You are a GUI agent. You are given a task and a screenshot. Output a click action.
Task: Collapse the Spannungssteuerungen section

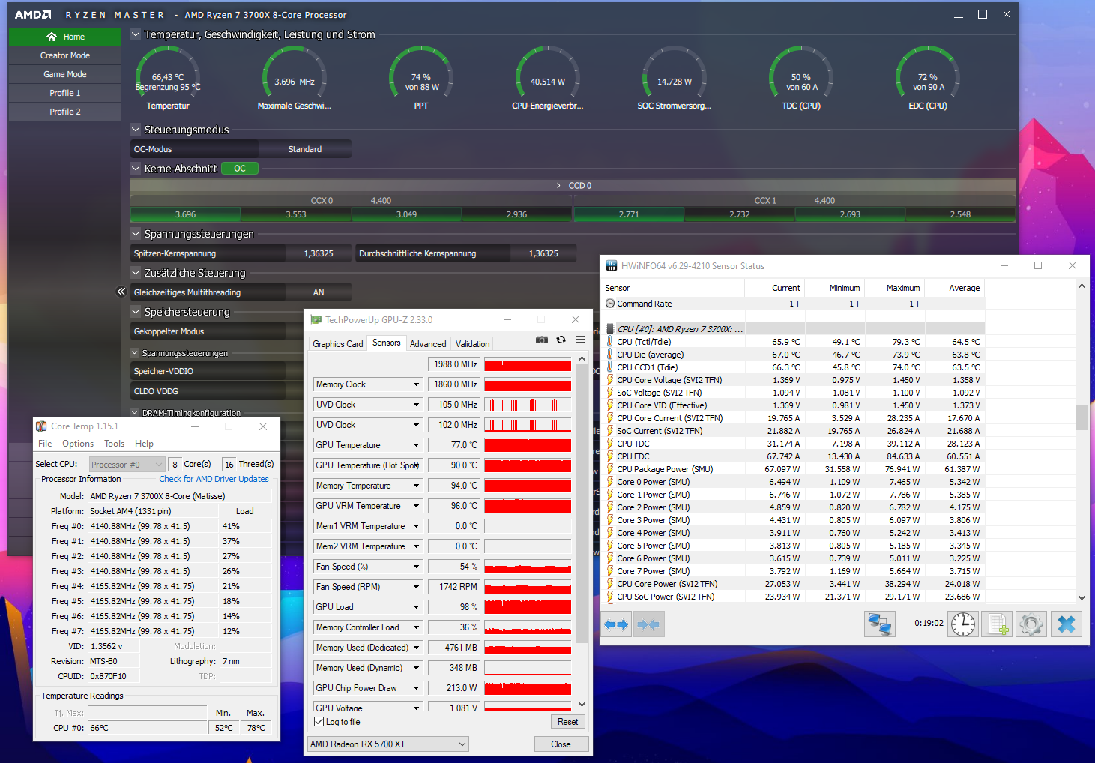[136, 233]
